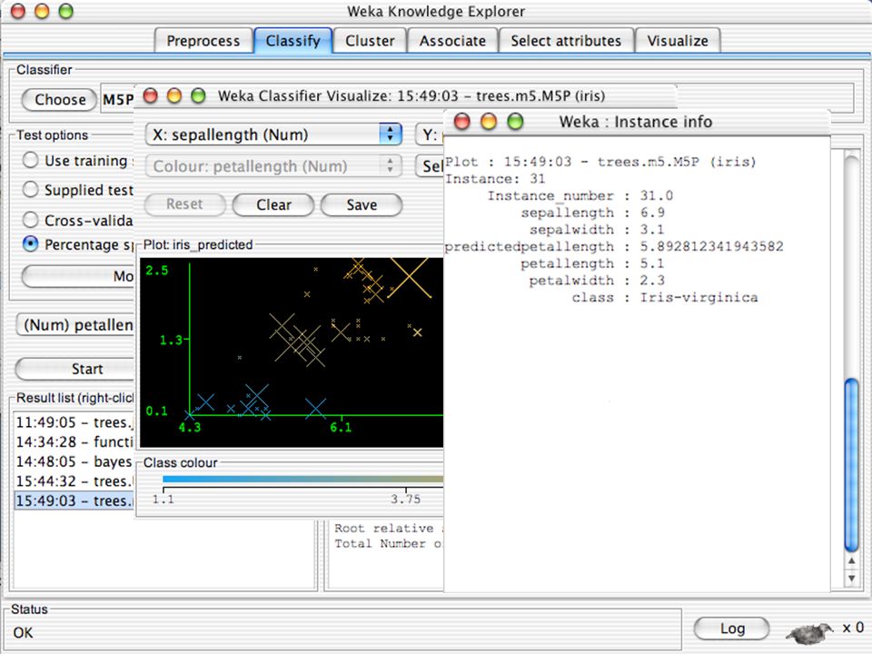Click the M5P classifier name field

click(x=118, y=100)
